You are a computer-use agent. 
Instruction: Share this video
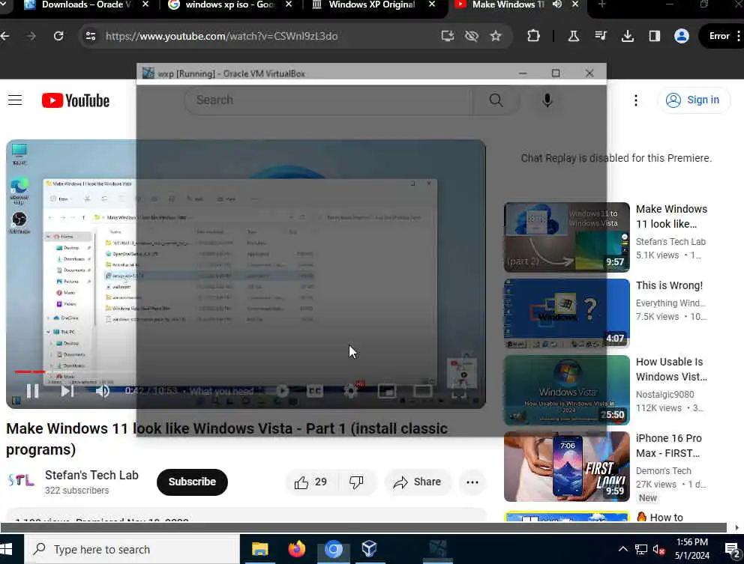pos(417,482)
